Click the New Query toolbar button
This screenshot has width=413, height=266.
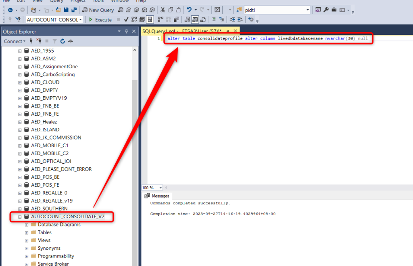click(x=98, y=10)
